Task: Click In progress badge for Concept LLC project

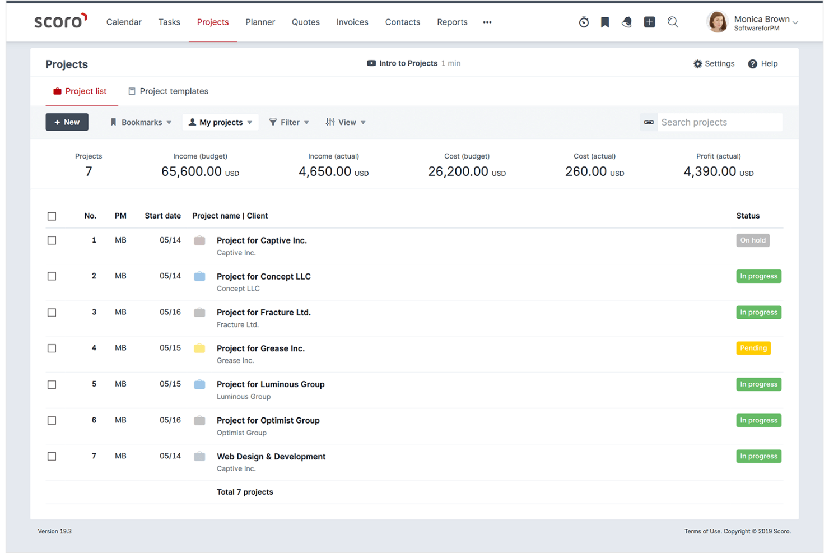Action: click(x=759, y=276)
